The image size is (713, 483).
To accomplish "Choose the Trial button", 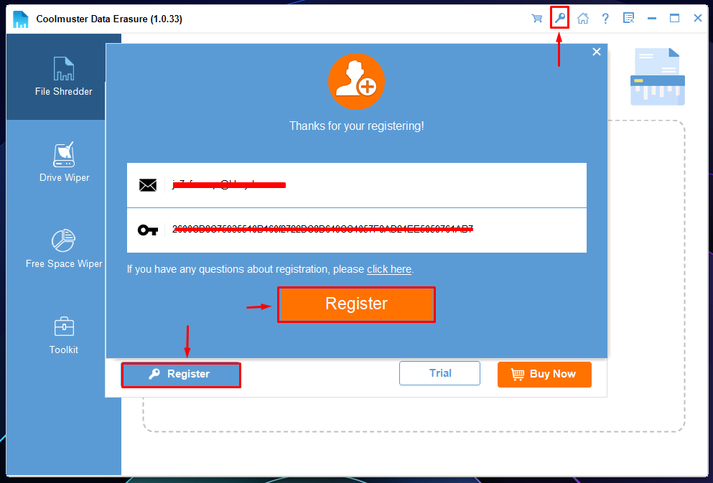I will [439, 373].
